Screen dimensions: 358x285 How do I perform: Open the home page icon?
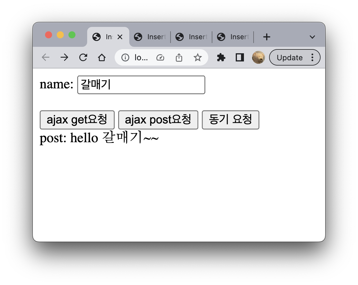click(x=101, y=57)
